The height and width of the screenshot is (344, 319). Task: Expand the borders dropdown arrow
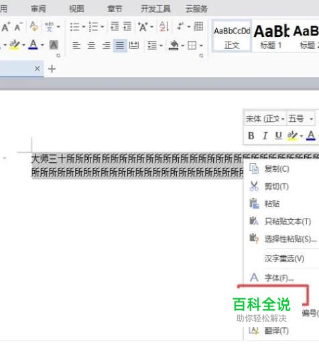(x=201, y=46)
